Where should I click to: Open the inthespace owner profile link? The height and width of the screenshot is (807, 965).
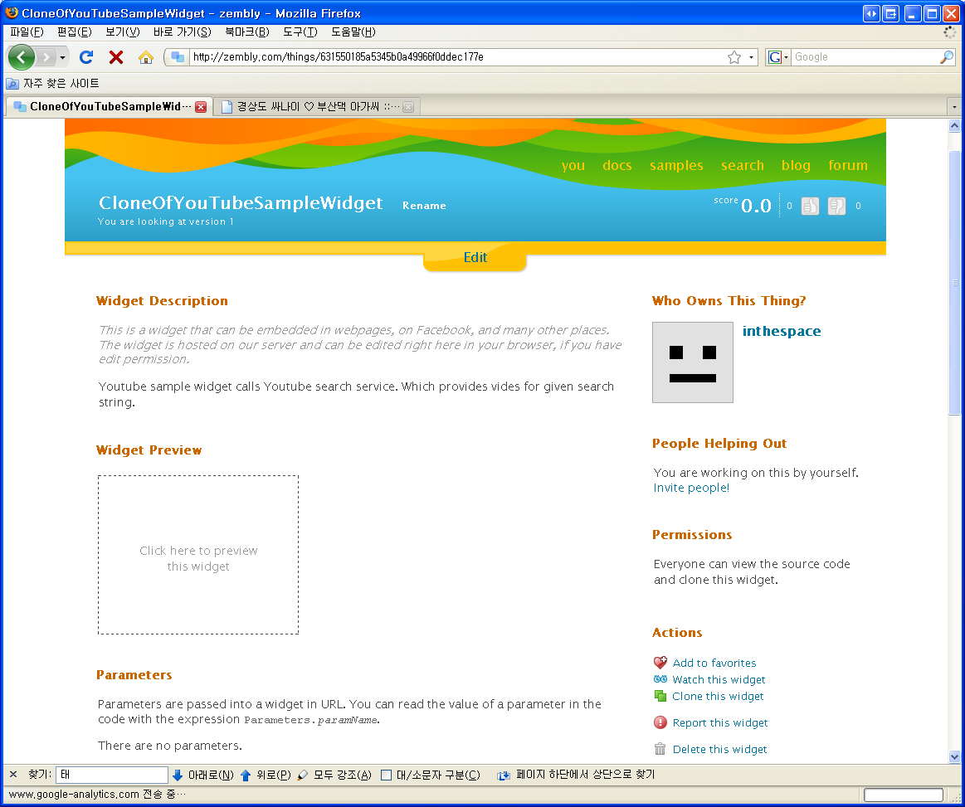click(782, 331)
